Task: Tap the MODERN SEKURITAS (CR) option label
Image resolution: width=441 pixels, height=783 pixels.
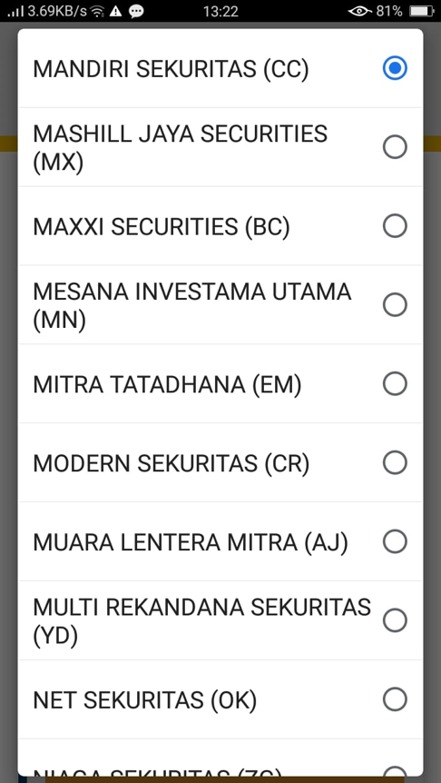Action: [x=171, y=463]
